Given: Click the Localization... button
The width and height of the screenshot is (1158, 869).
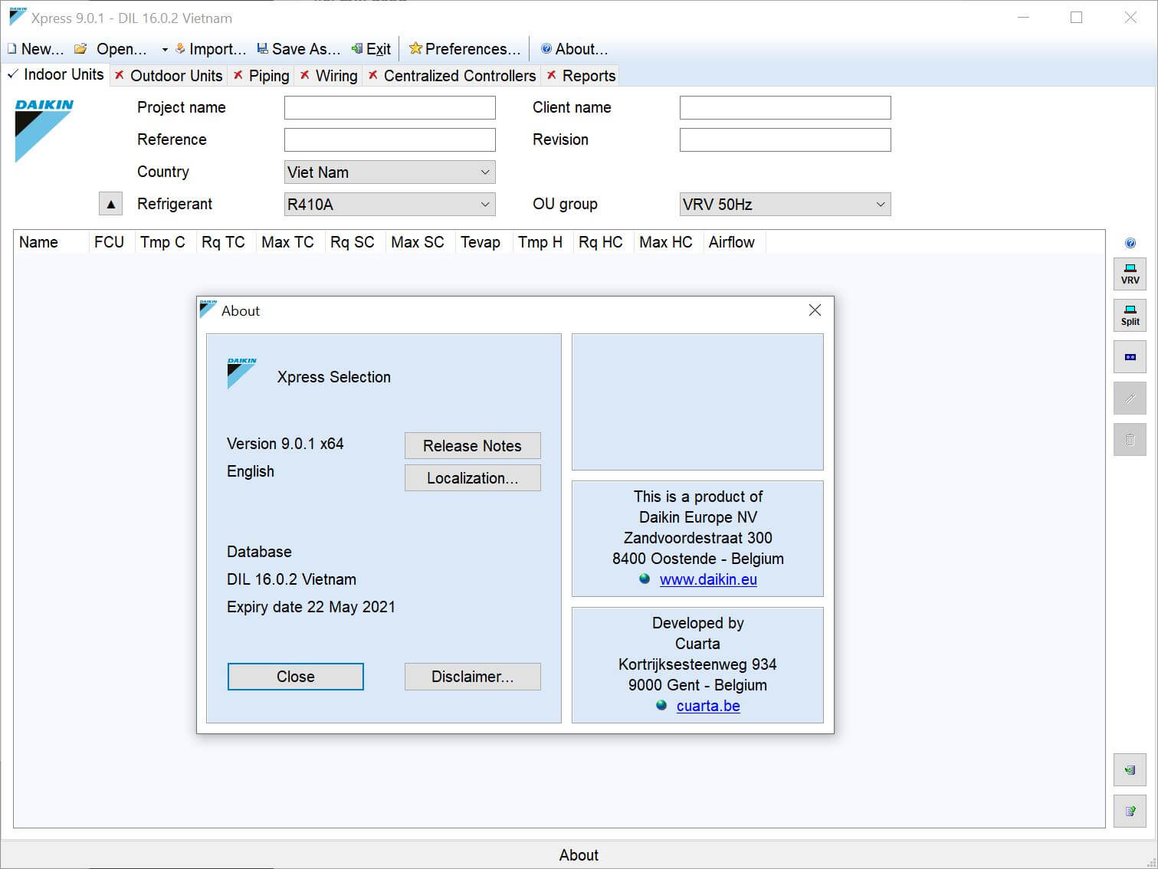Looking at the screenshot, I should (472, 478).
